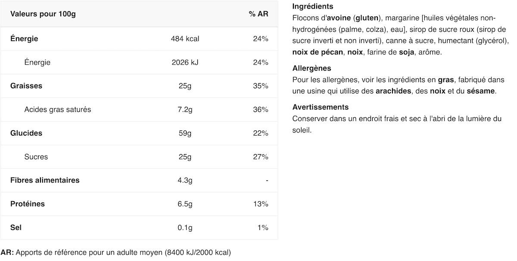The height and width of the screenshot is (261, 517).
Task: Select the 484 kcal energy value
Action: click(x=185, y=39)
